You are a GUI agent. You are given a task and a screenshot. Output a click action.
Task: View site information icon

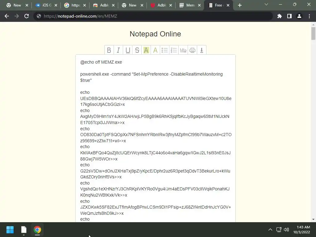click(x=39, y=16)
